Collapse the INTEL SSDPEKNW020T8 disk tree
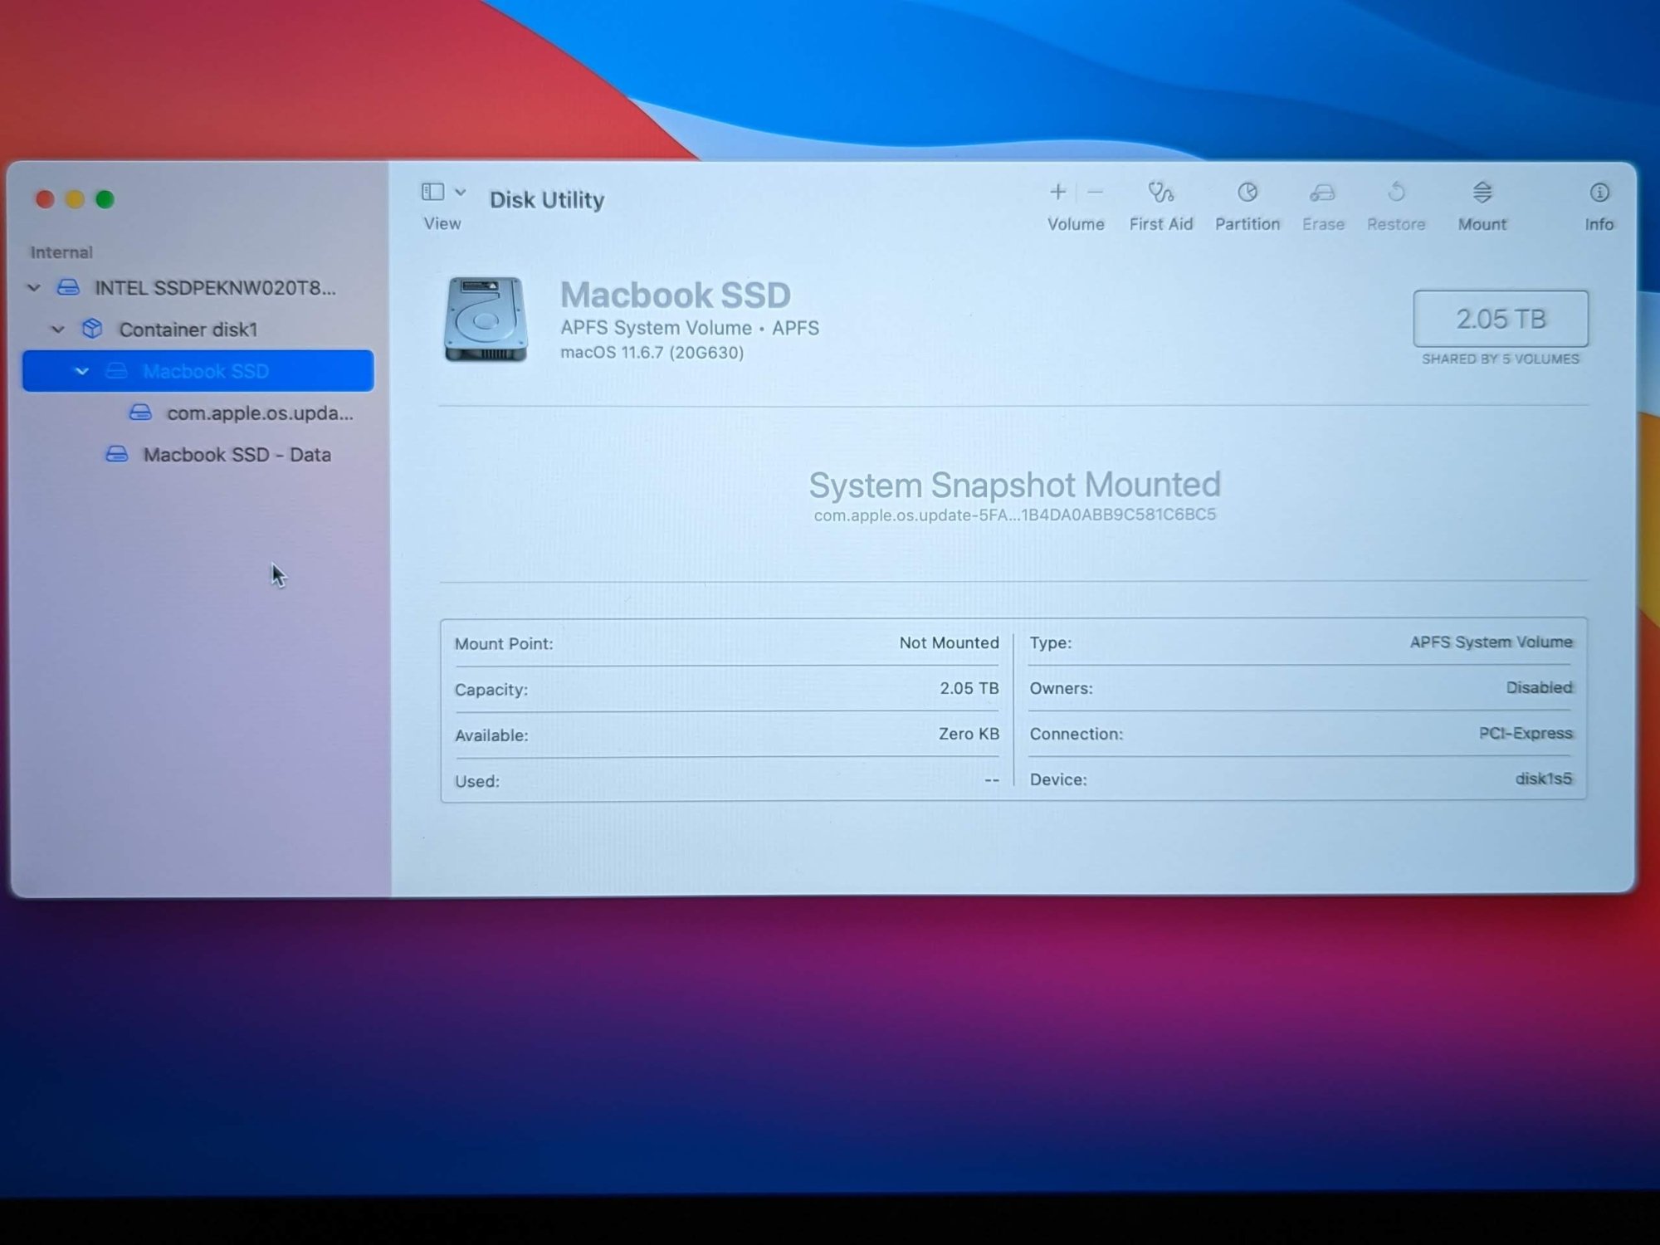 click(x=34, y=288)
